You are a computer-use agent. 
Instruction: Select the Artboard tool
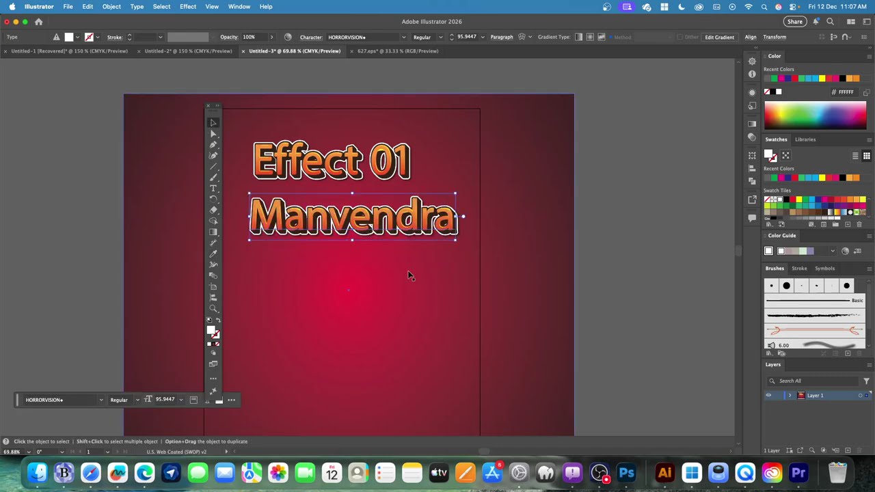(213, 287)
